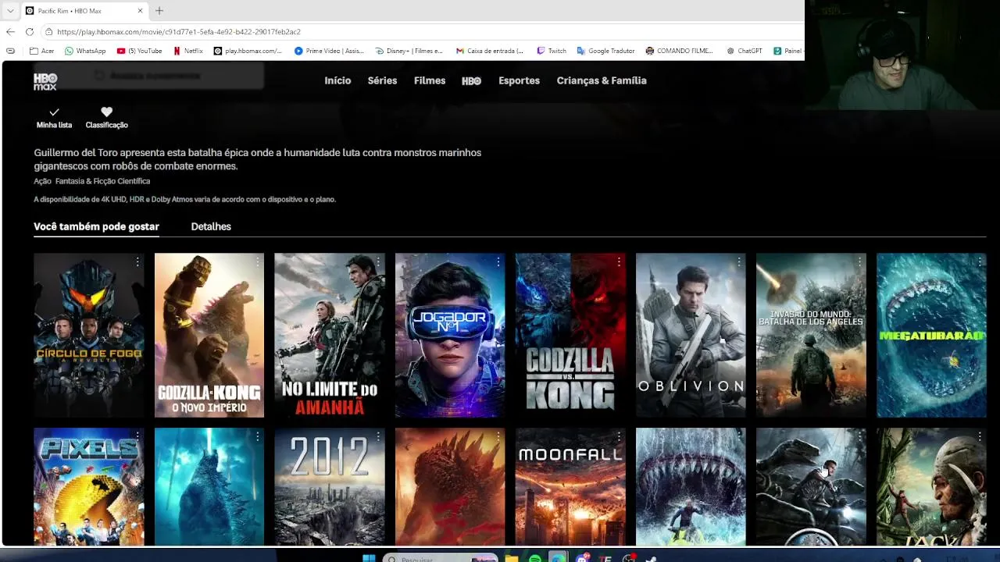The width and height of the screenshot is (1000, 562).
Task: Reload the page with the refresh icon
Action: pos(30,32)
